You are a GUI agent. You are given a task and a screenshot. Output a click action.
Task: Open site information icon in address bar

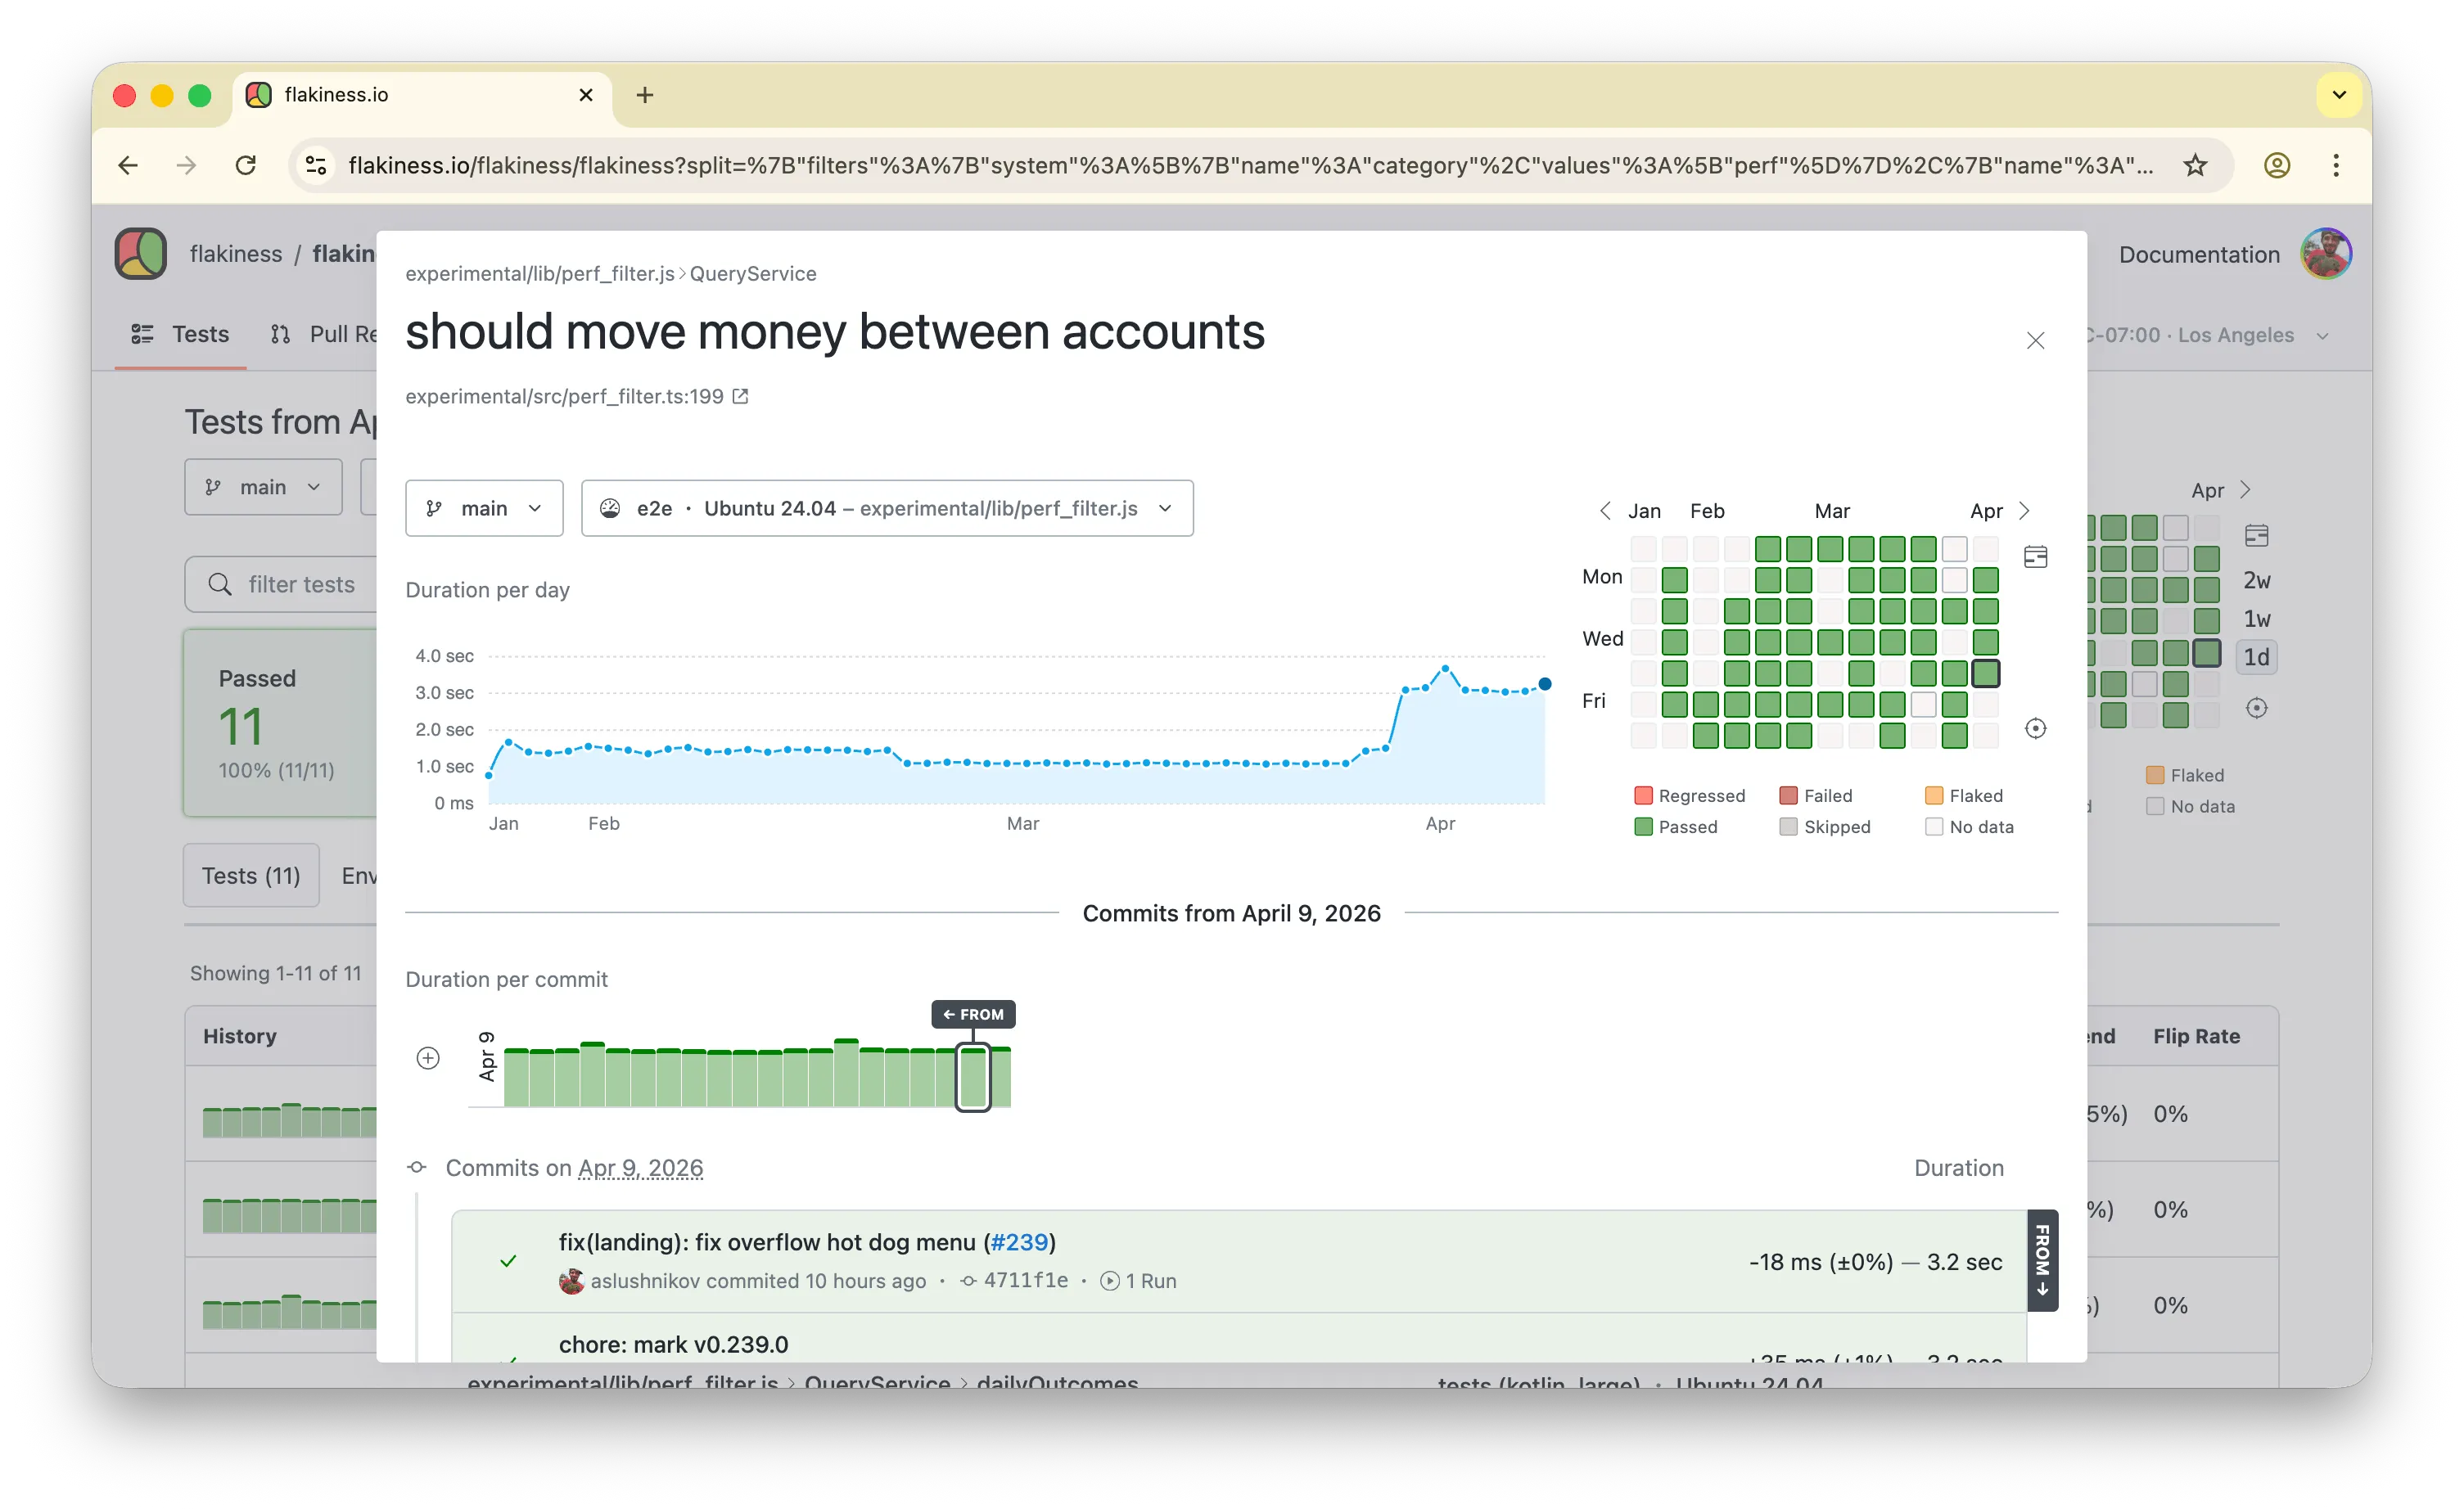(x=317, y=164)
